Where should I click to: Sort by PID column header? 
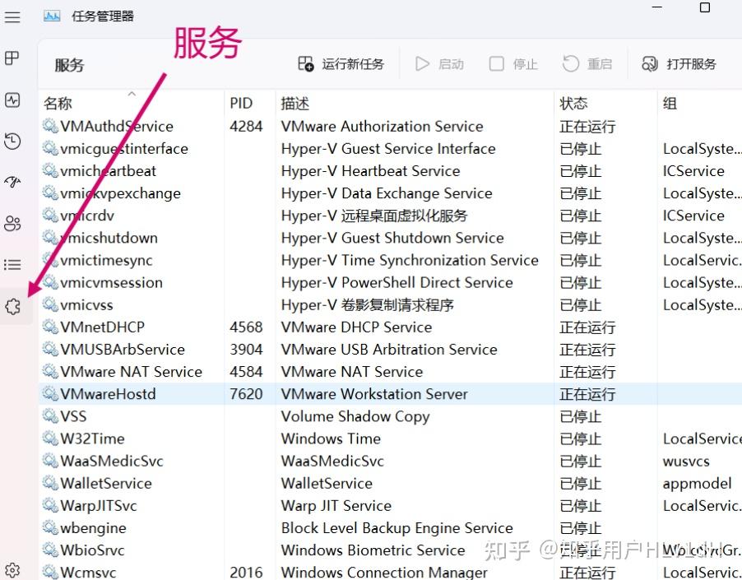coord(241,103)
